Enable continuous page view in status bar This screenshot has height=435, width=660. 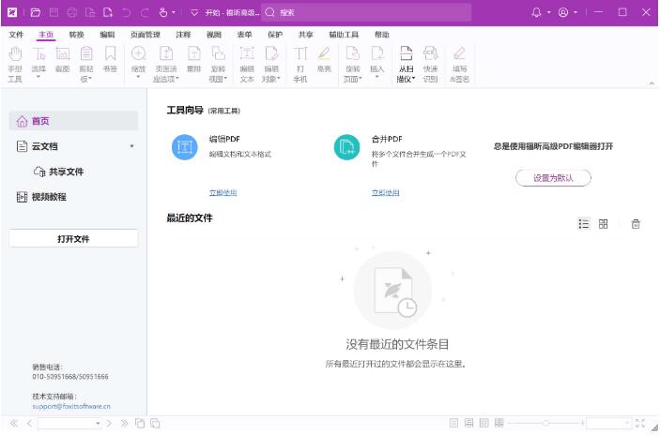(x=468, y=423)
